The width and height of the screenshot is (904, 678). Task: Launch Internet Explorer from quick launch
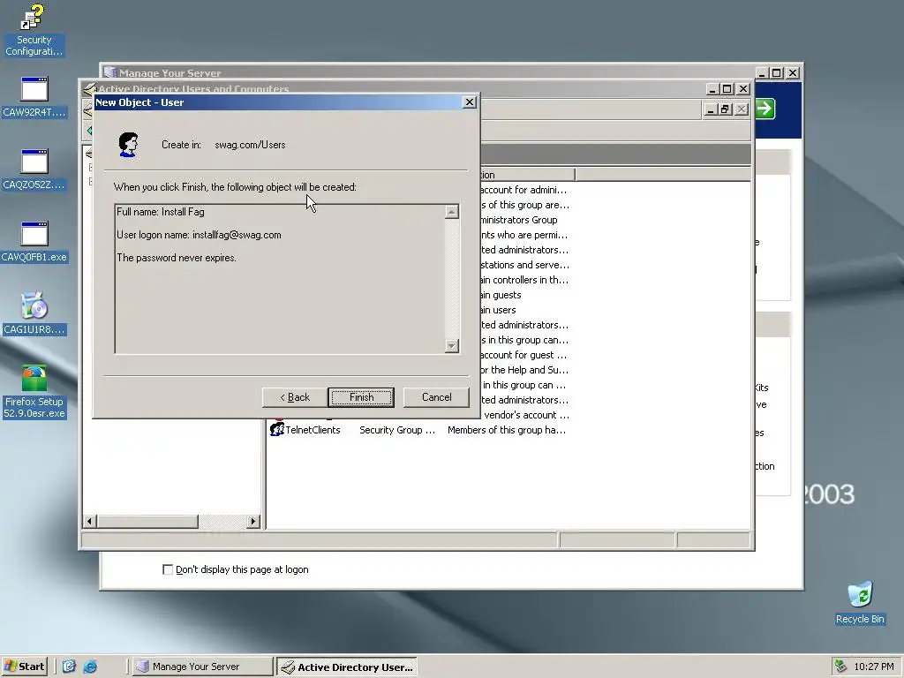pyautogui.click(x=90, y=667)
